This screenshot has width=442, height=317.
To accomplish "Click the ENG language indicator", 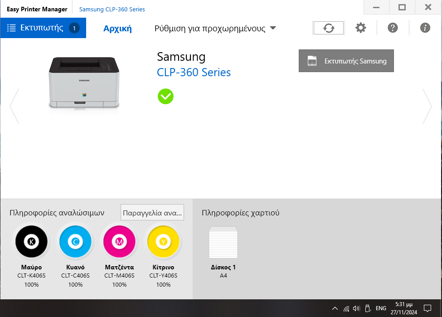I will [x=381, y=308].
